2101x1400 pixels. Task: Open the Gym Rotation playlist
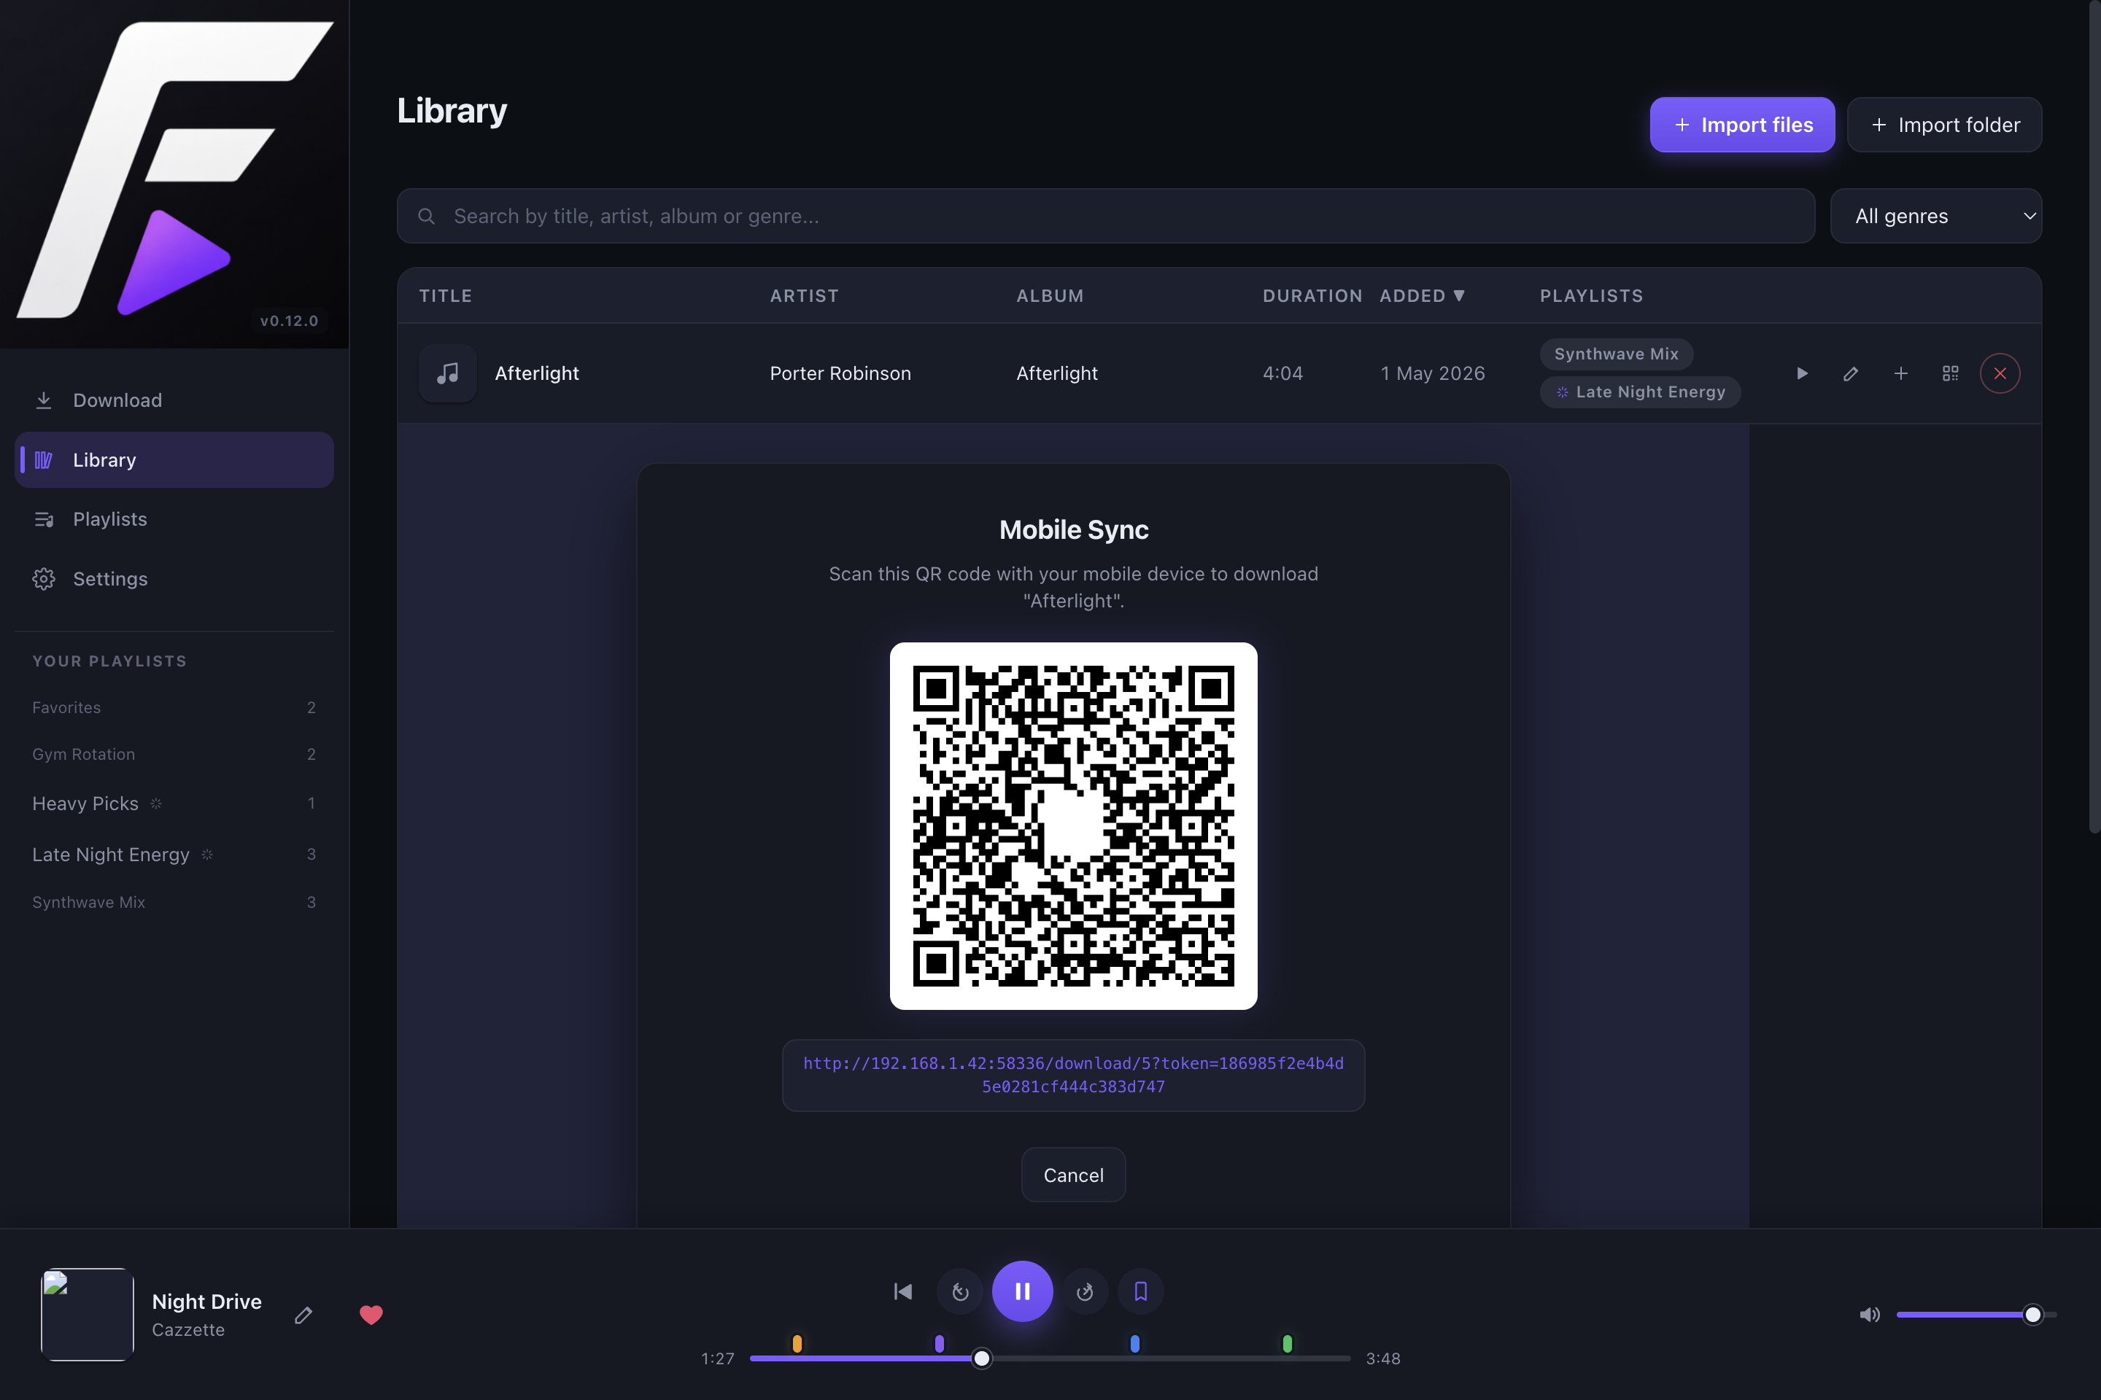(174, 753)
